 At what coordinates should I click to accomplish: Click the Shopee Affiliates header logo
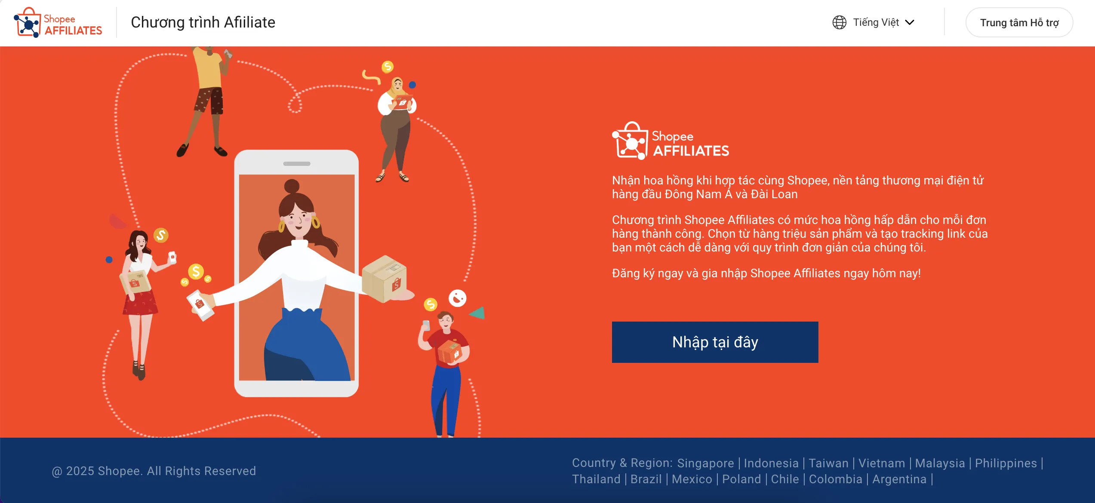pos(58,22)
